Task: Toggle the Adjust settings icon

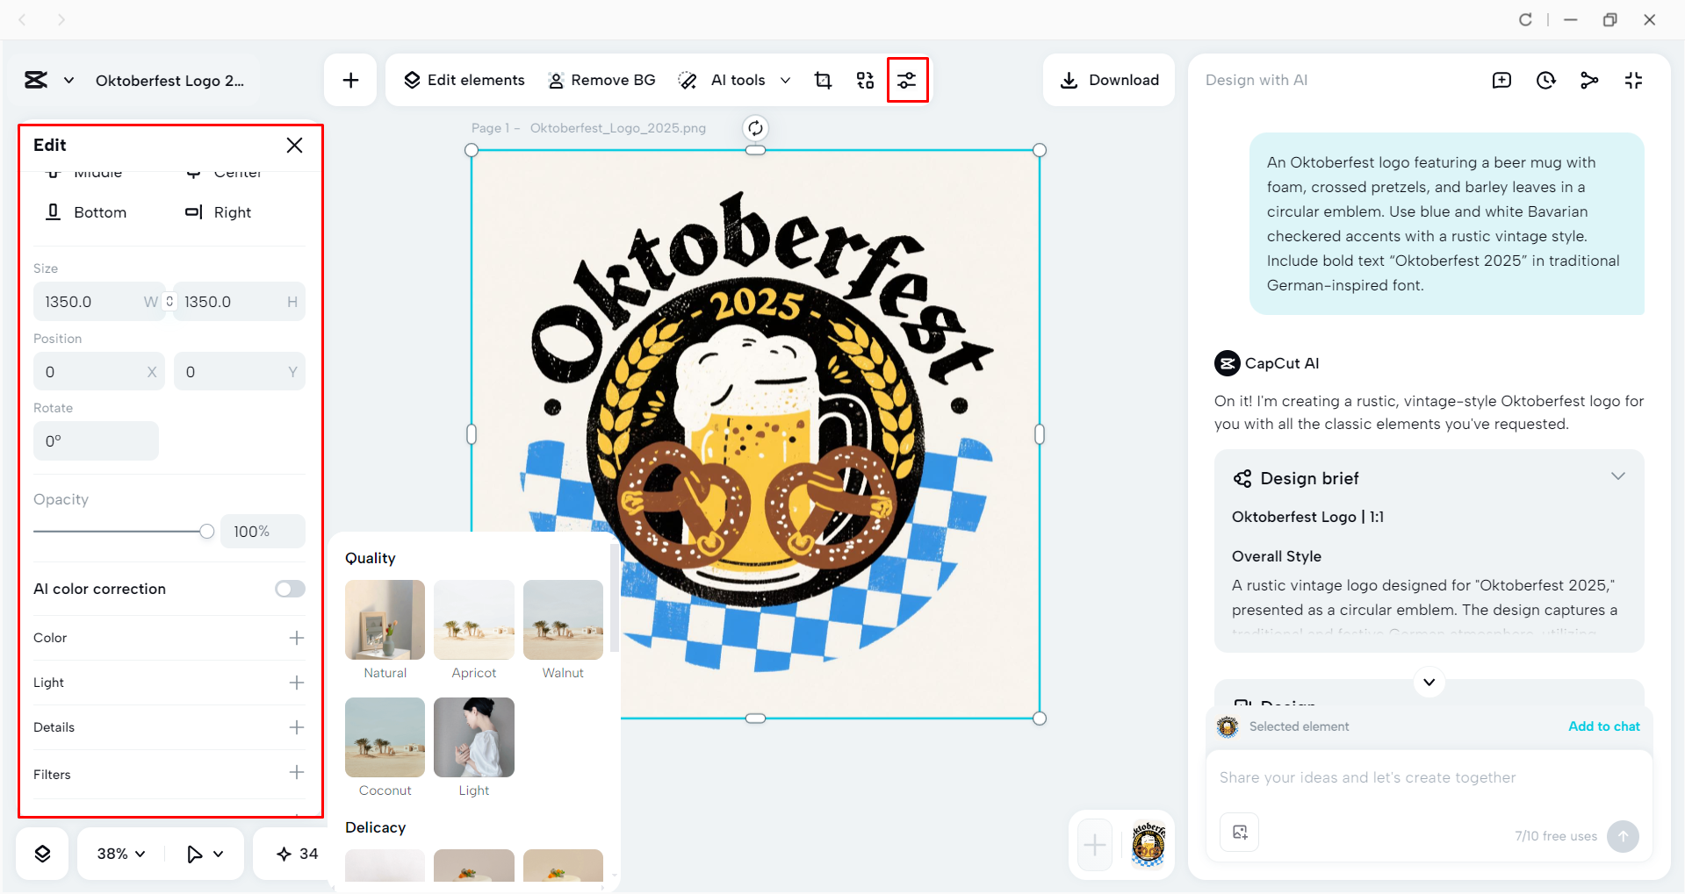Action: point(907,81)
